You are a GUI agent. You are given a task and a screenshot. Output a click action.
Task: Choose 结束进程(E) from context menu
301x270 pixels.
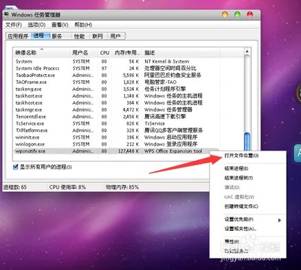tap(236, 168)
